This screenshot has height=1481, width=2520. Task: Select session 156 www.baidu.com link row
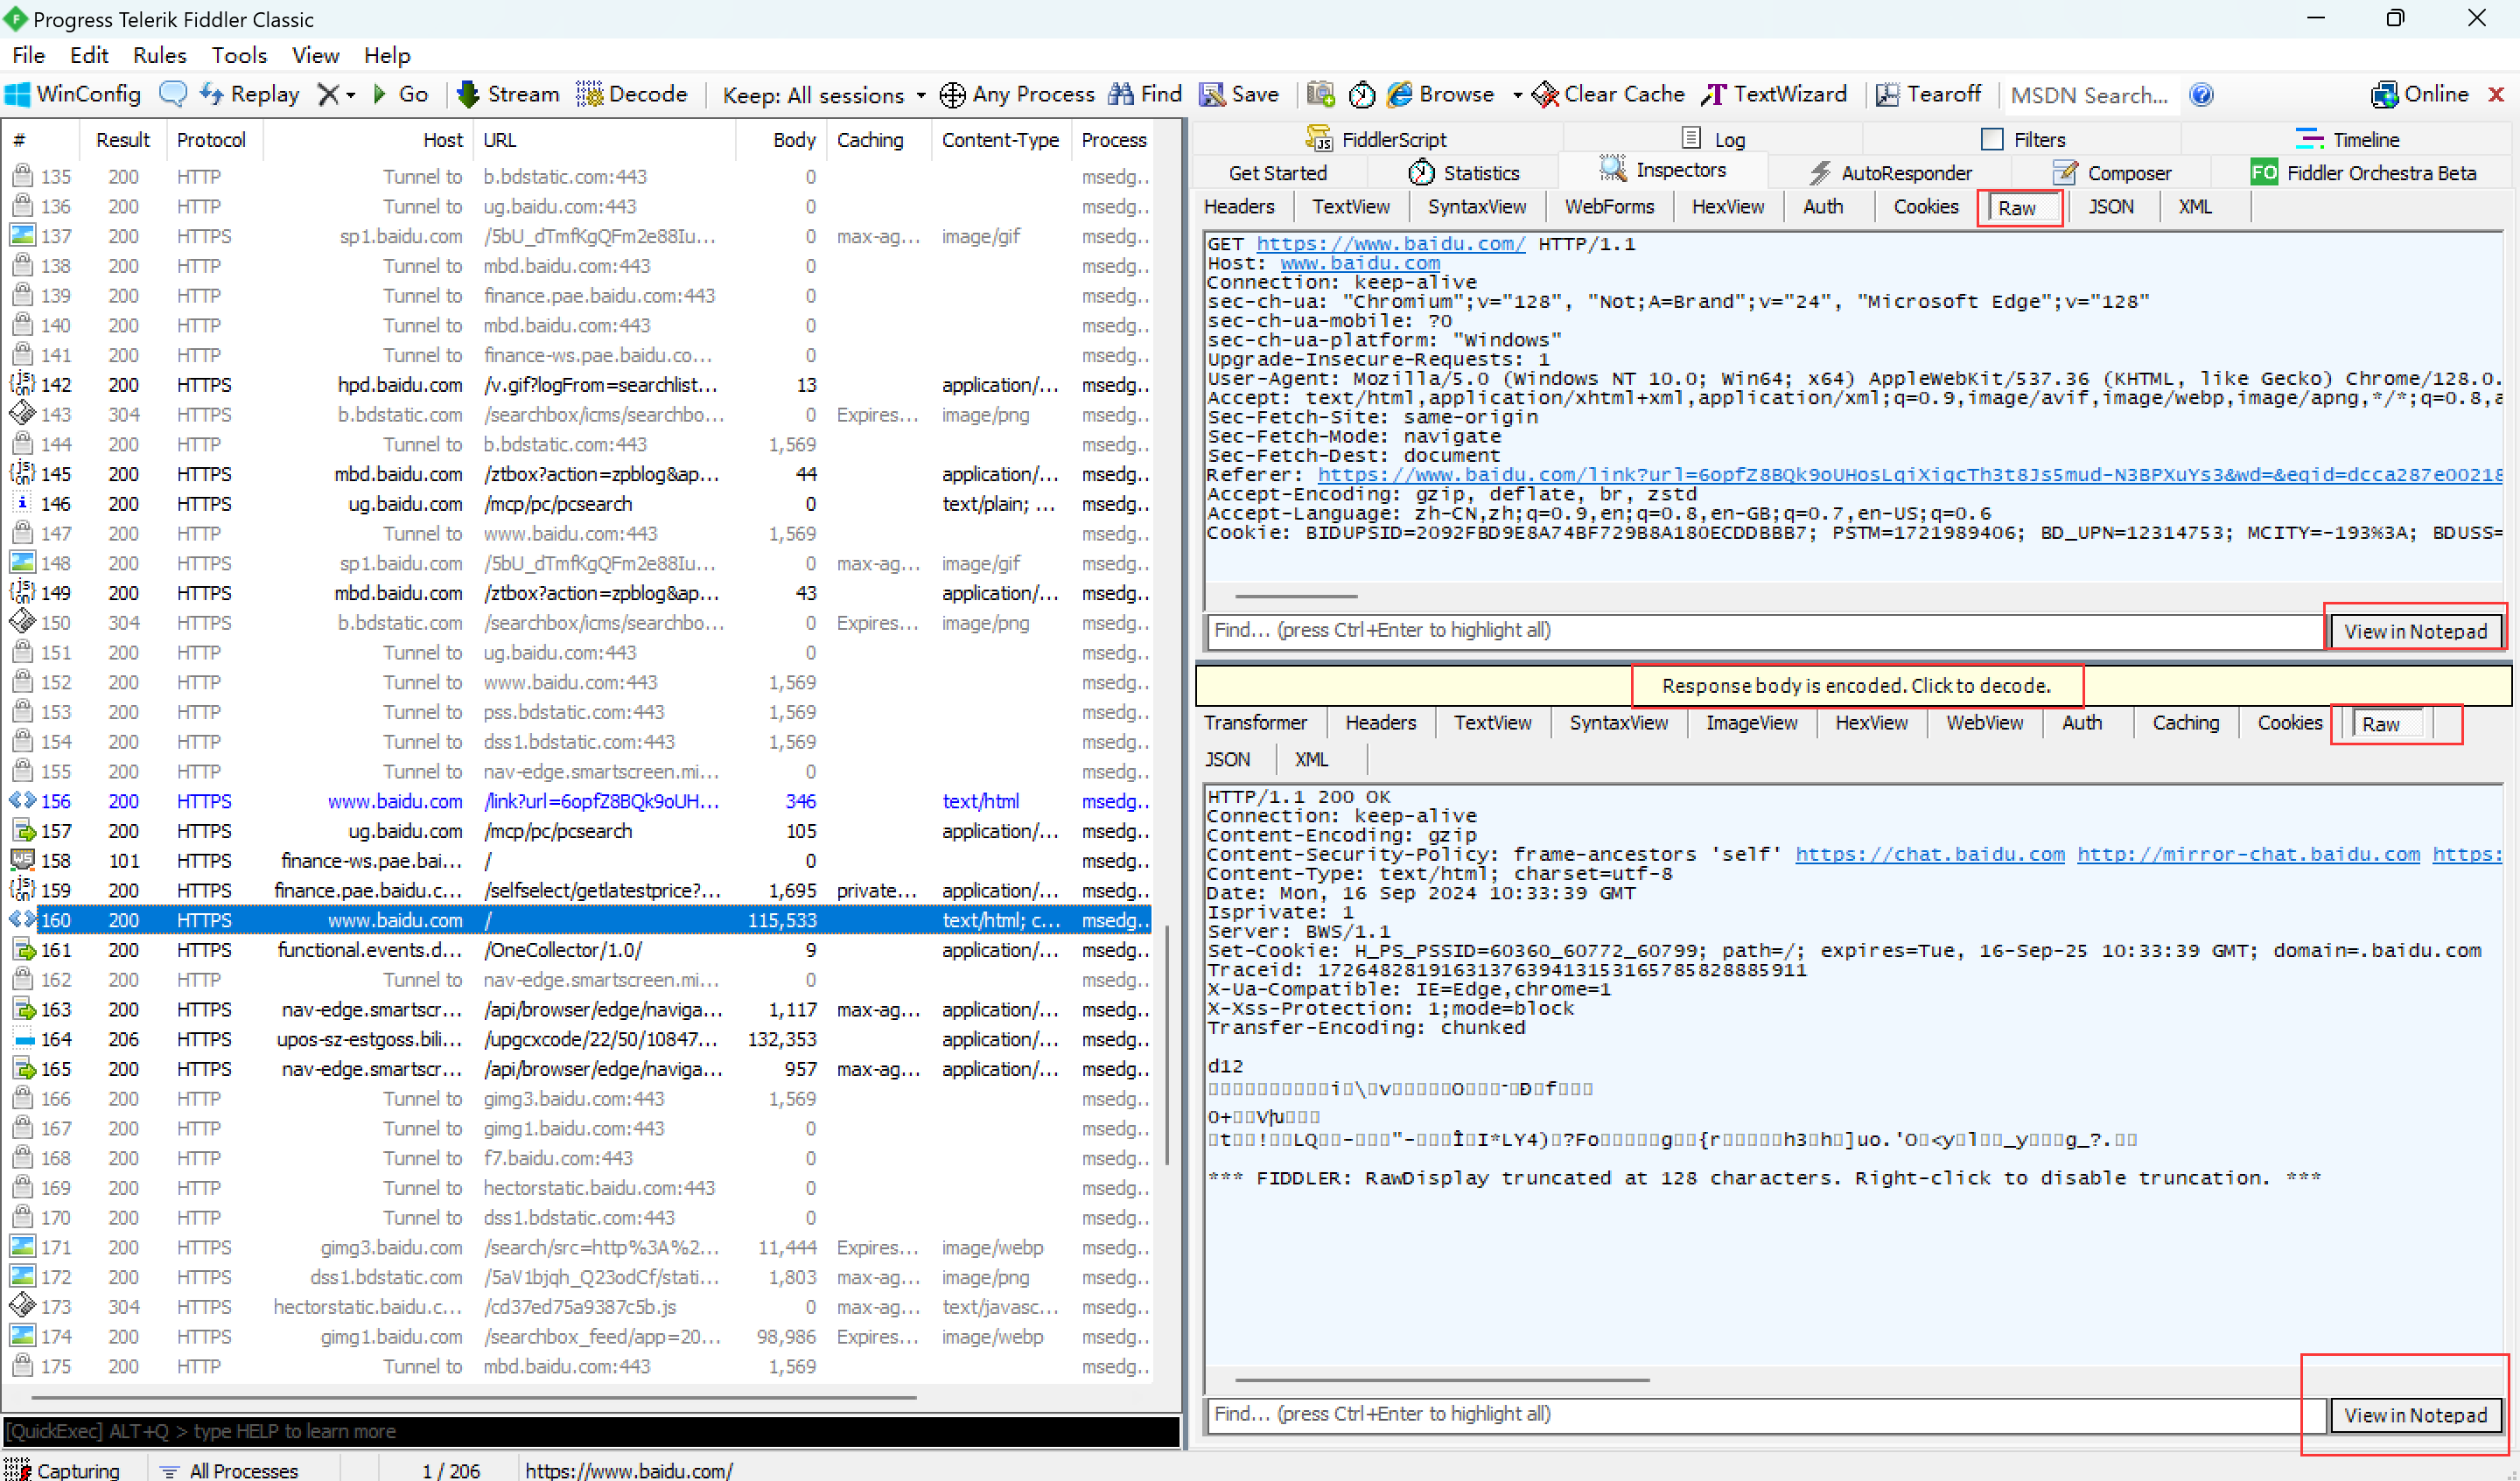pyautogui.click(x=580, y=801)
